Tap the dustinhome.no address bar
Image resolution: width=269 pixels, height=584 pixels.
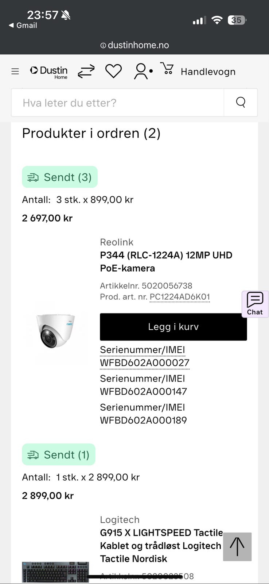[134, 45]
